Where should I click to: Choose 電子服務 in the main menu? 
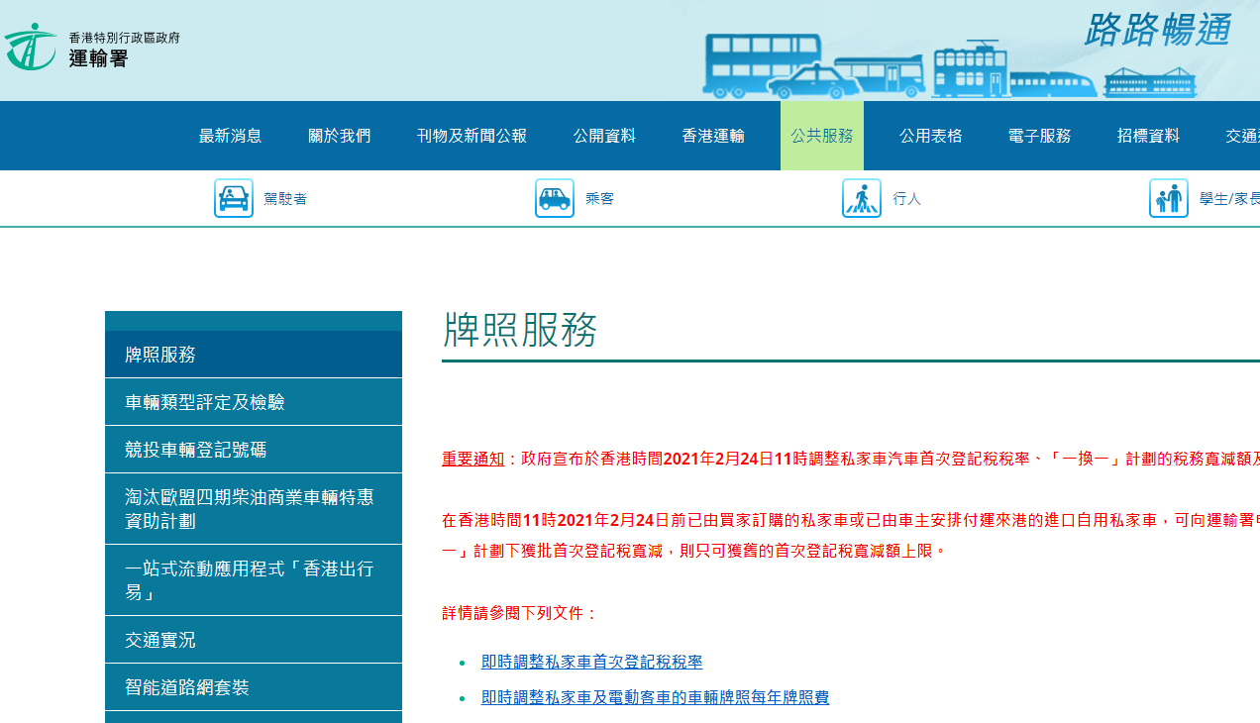click(1039, 136)
